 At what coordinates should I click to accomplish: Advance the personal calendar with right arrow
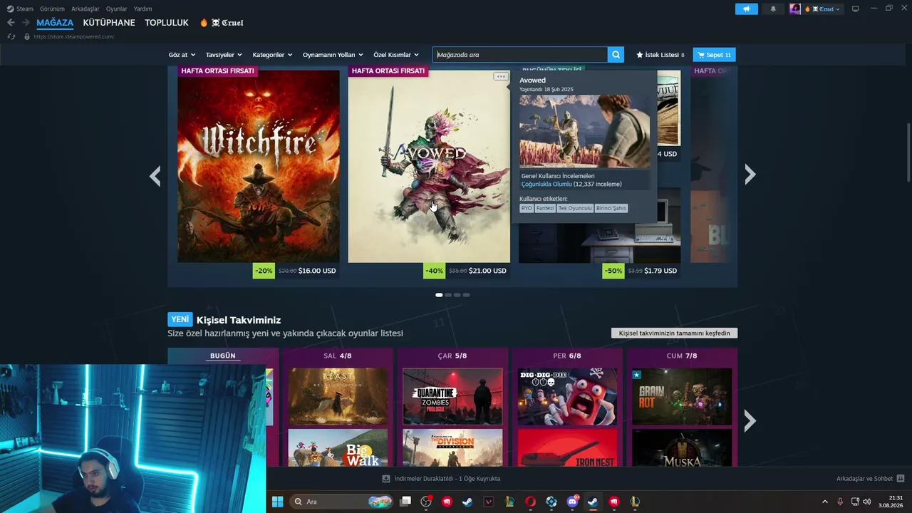pyautogui.click(x=750, y=421)
